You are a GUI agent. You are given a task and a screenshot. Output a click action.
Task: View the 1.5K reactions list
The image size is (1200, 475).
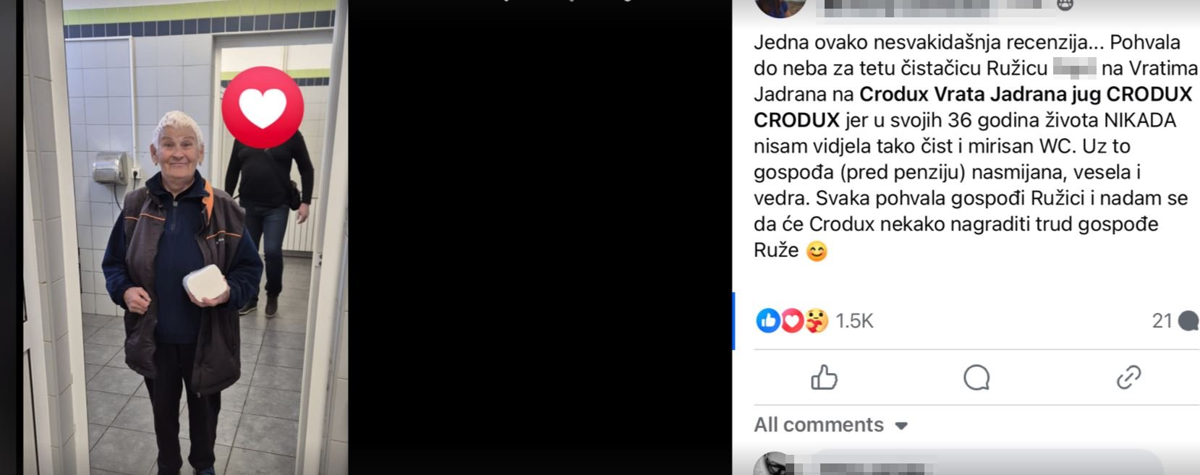(854, 320)
